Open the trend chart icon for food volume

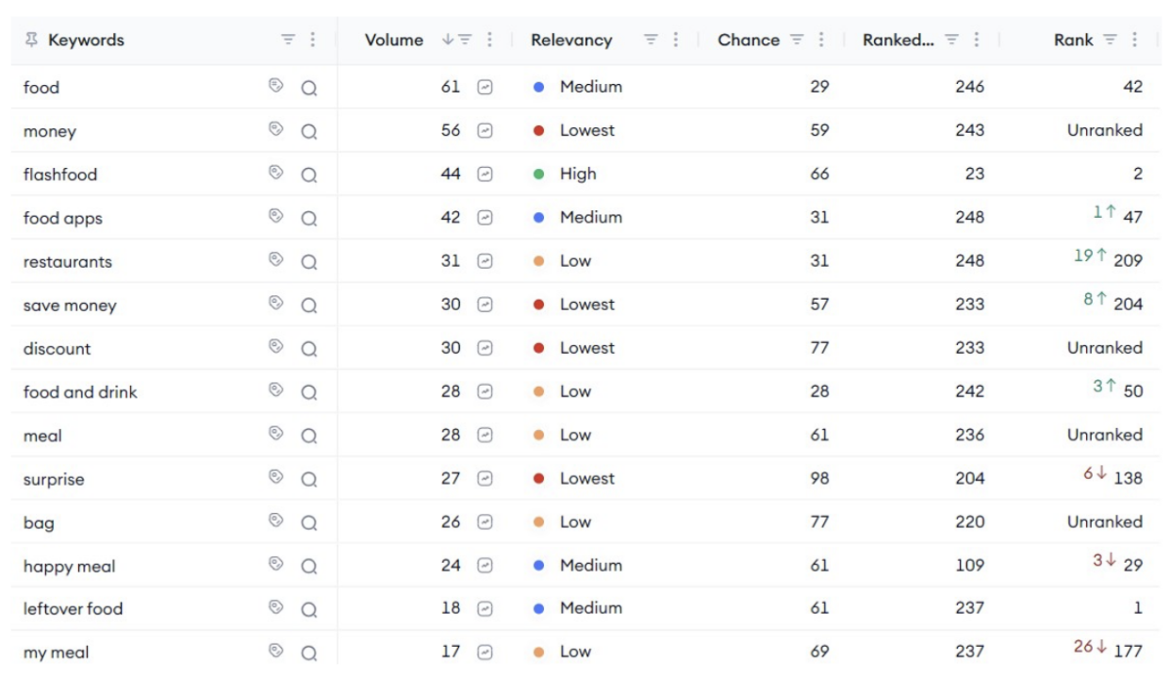click(x=485, y=87)
